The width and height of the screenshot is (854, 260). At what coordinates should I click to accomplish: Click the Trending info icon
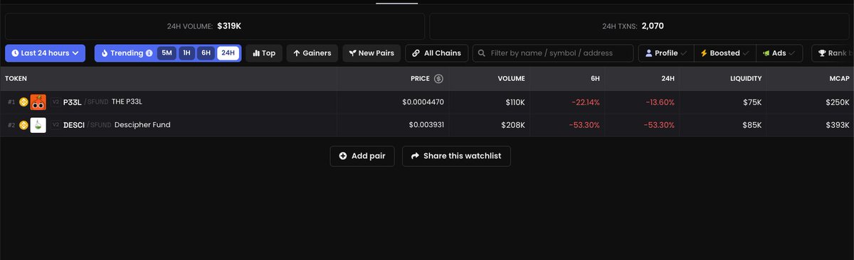(x=149, y=53)
